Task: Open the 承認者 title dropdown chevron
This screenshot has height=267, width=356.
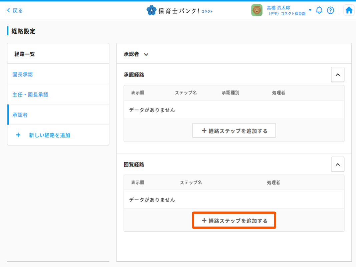Action: coord(146,54)
